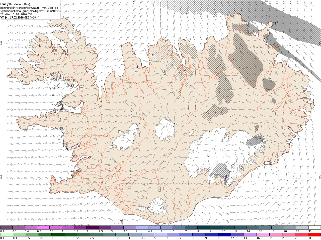Image resolution: width=321 pixels, height=240 pixels.
Task: Select the 'rigning/skúrir (grænt/blátt/rautt' legend line
Action: (x=30, y=7)
